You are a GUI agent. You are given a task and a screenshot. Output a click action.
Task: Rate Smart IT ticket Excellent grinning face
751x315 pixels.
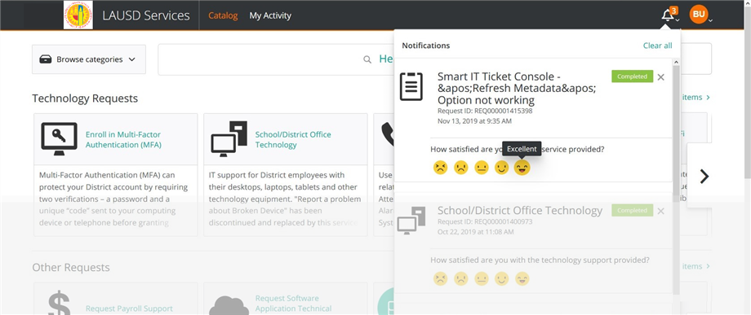point(522,168)
